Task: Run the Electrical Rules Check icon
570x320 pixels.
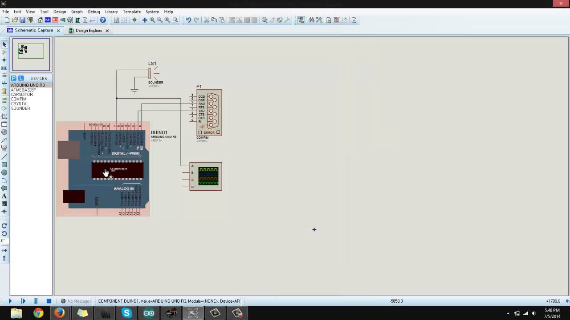Action: tap(354, 20)
